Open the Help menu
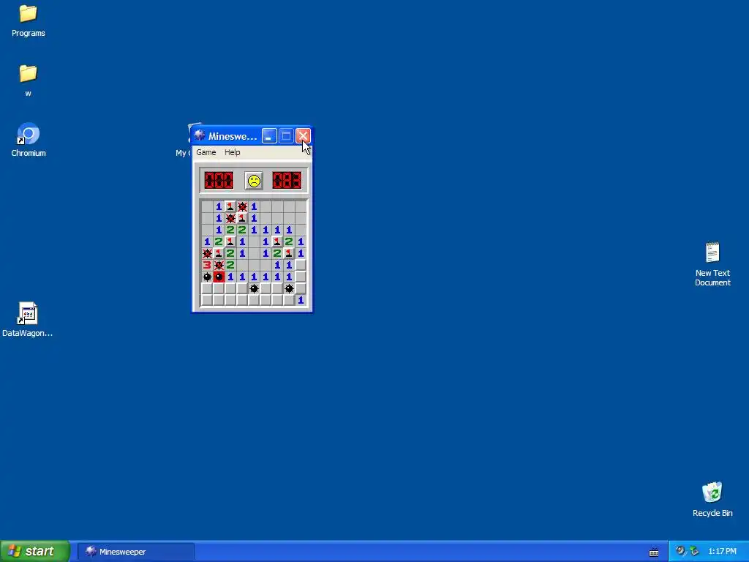Screen dimensions: 749x562 pos(232,152)
